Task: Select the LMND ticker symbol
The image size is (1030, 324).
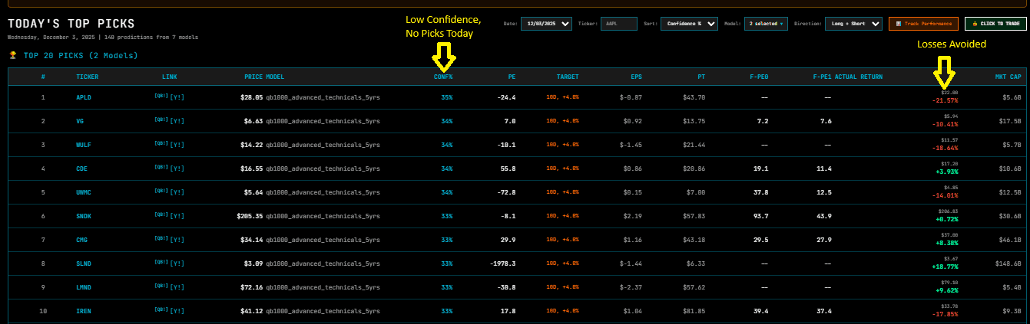Action: coord(83,287)
